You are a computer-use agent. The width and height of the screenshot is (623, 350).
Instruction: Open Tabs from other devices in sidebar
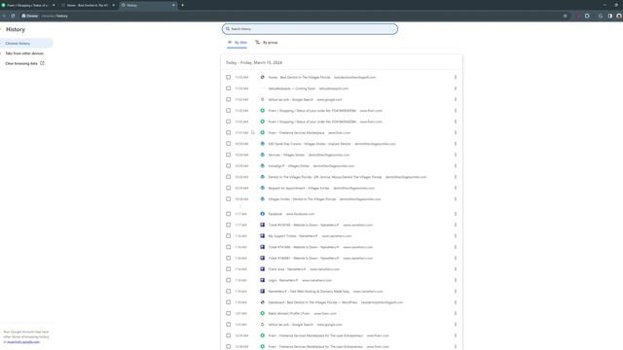pyautogui.click(x=24, y=53)
